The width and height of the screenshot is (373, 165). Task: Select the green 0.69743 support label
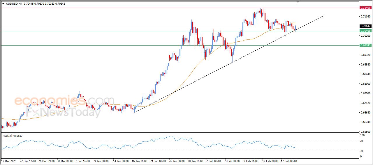click(365, 45)
